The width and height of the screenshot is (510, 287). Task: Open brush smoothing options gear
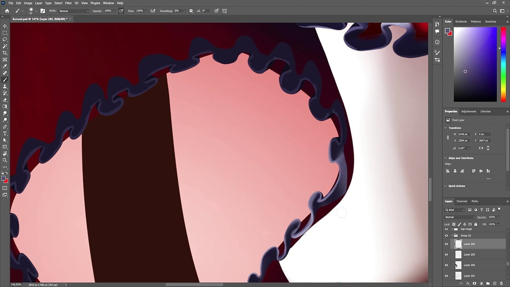coord(191,11)
